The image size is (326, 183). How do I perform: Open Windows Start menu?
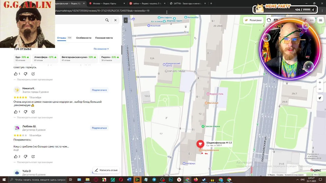(x=4, y=180)
